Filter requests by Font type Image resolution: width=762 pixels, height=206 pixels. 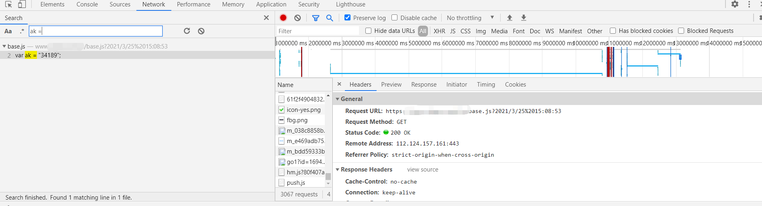pos(518,31)
